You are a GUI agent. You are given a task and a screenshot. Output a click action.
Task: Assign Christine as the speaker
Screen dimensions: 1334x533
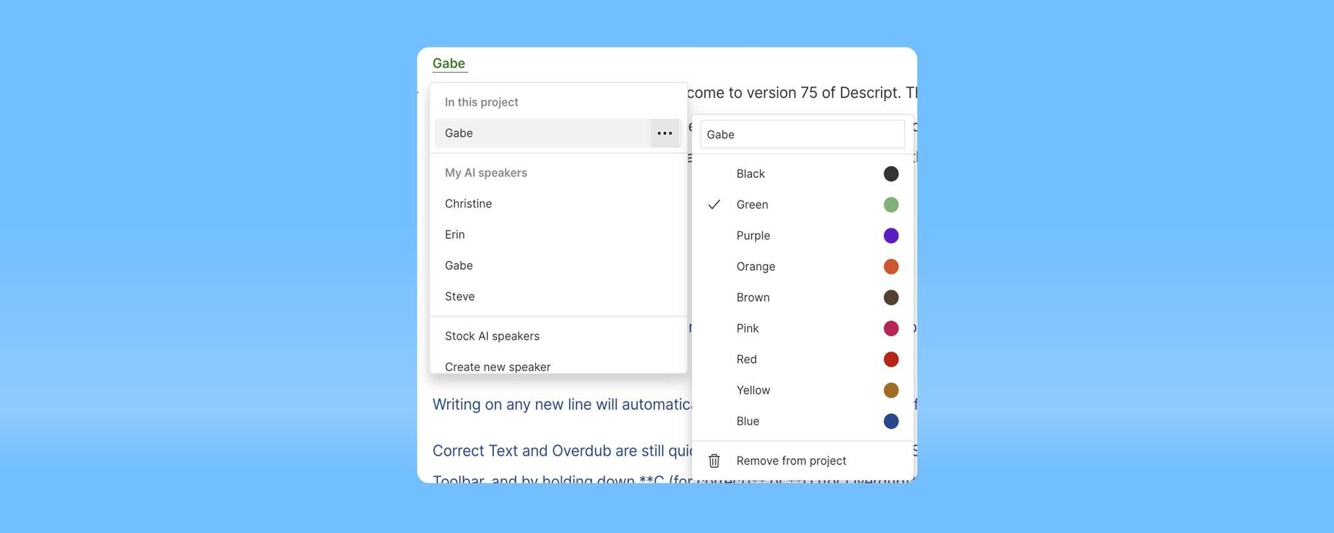point(468,204)
